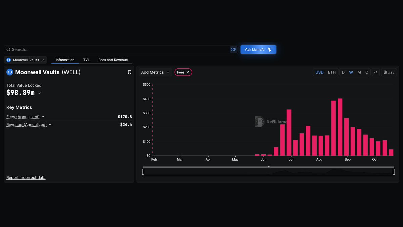Viewport: 403px width, 227px height.
Task: Click the $24.4 revenue value
Action: tap(126, 125)
